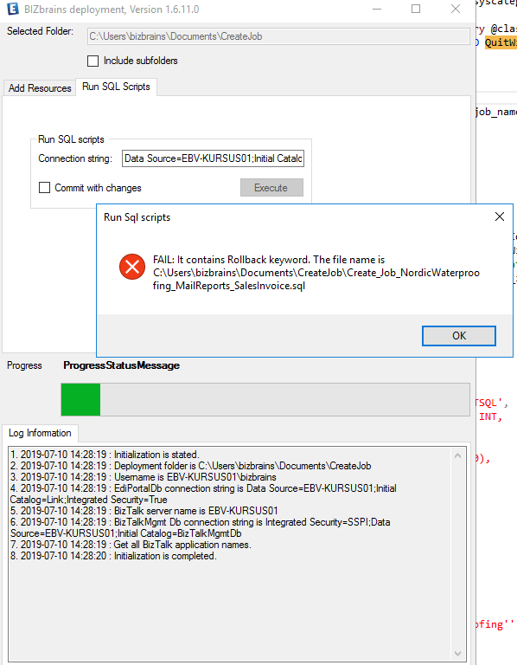Screen dimensions: 517x665
Task: Click the log scrollbar down arrow
Action: 457,653
